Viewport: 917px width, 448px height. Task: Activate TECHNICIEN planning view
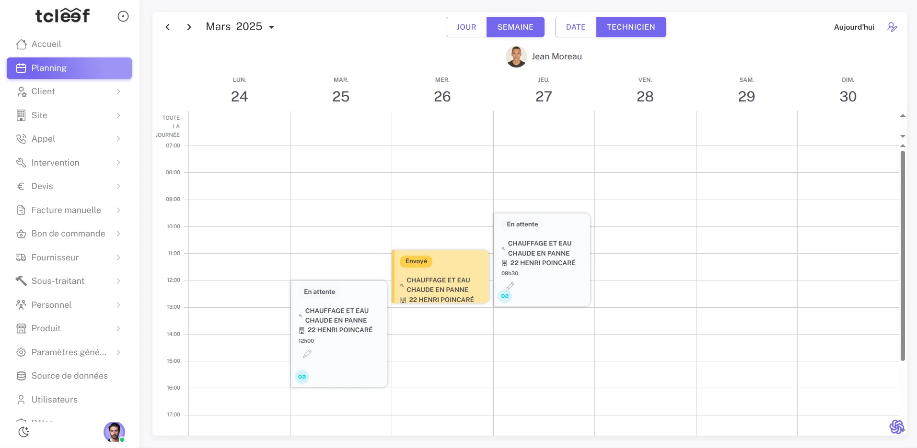pos(630,27)
